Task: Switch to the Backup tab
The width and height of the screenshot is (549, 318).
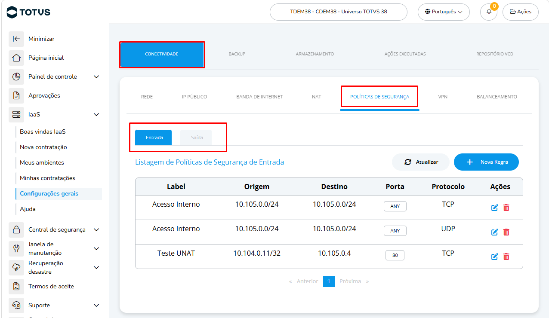Action: tap(237, 54)
